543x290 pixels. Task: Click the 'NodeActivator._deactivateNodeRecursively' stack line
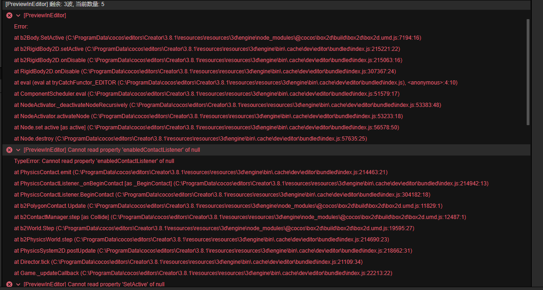click(227, 105)
